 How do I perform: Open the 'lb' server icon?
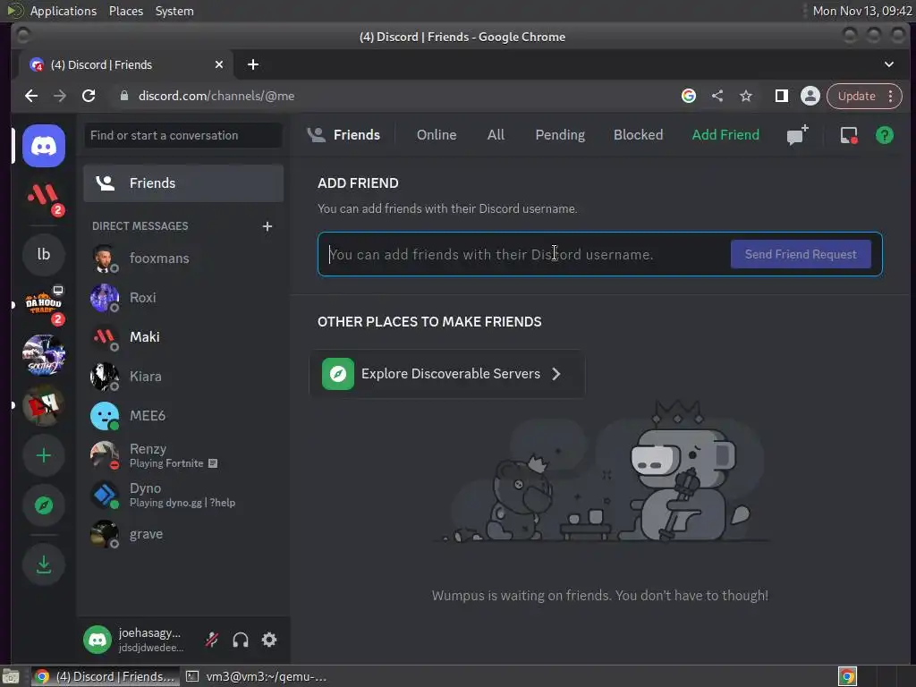point(44,254)
